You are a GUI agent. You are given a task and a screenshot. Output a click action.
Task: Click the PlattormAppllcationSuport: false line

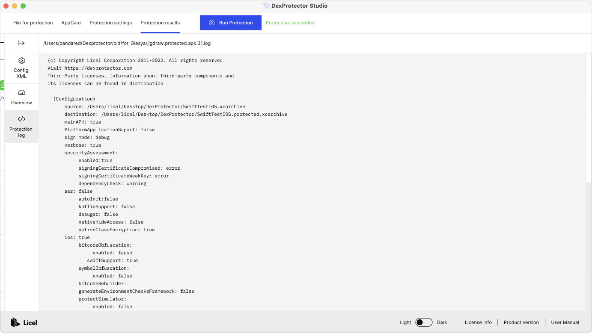tap(110, 130)
